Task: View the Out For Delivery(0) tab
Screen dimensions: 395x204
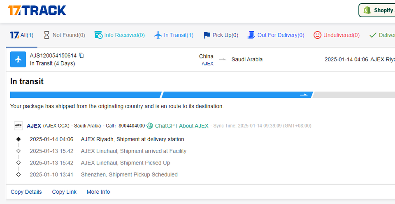Action: tap(276, 35)
